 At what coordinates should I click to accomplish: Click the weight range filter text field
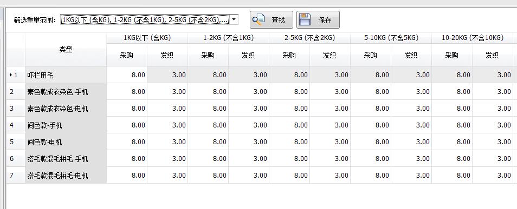click(145, 20)
